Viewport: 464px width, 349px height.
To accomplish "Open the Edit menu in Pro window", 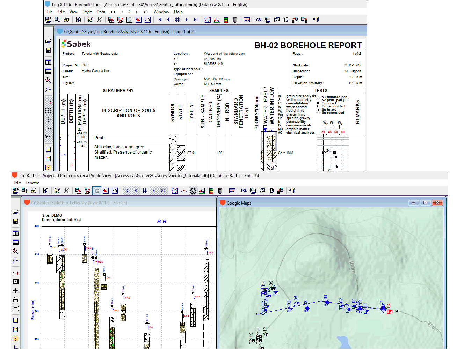I will (x=17, y=183).
